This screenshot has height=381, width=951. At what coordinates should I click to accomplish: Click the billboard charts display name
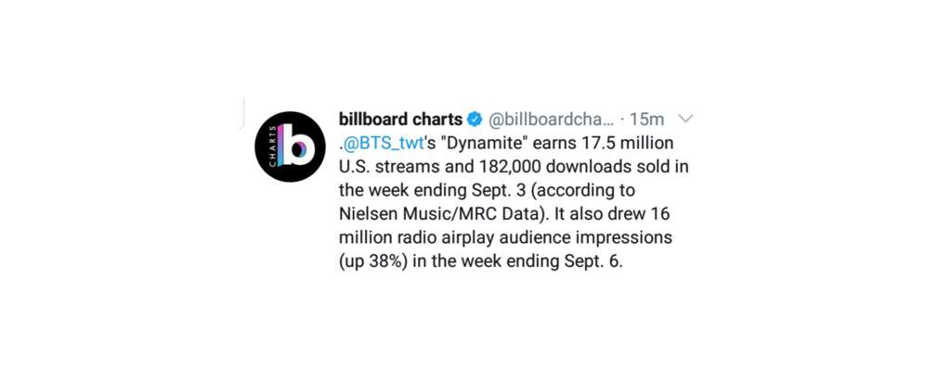400,120
